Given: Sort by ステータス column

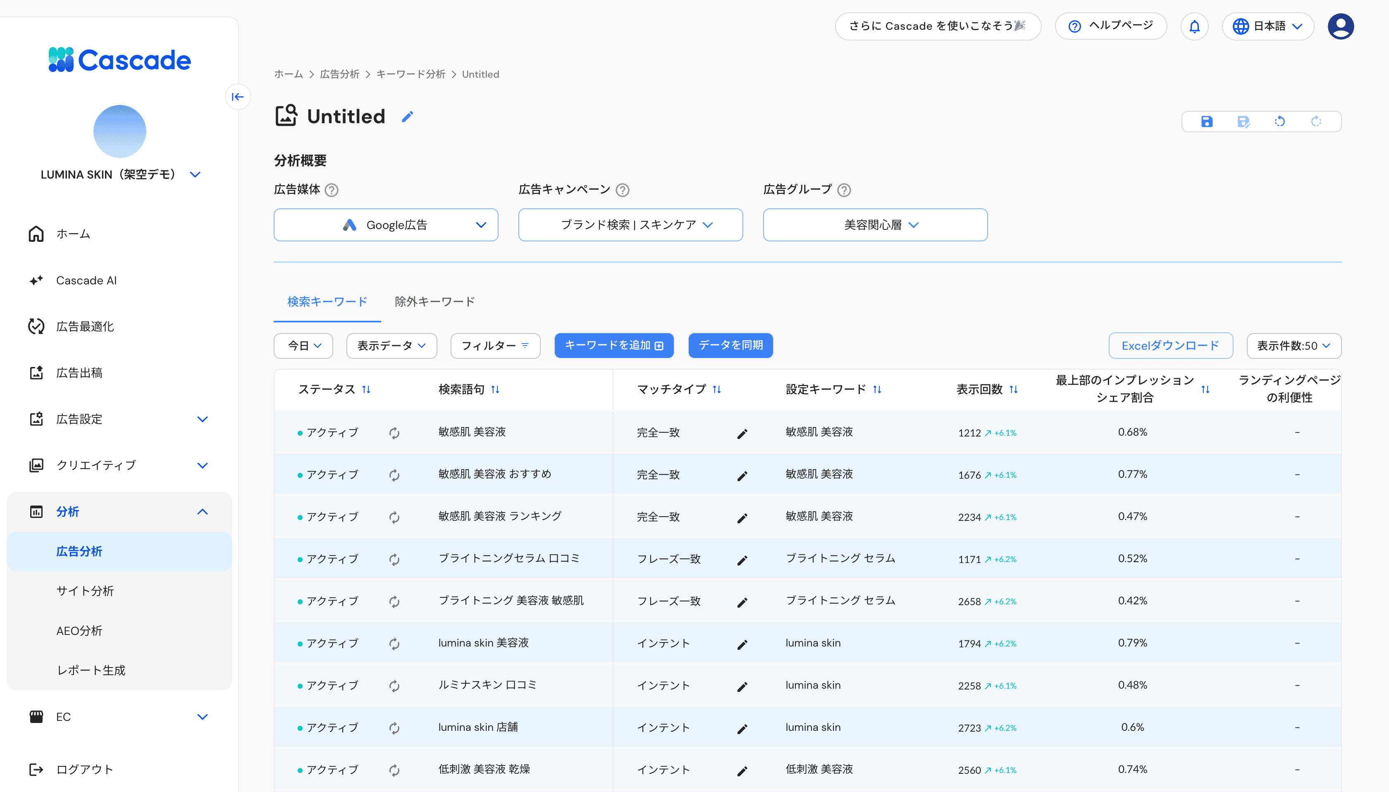Looking at the screenshot, I should (366, 389).
